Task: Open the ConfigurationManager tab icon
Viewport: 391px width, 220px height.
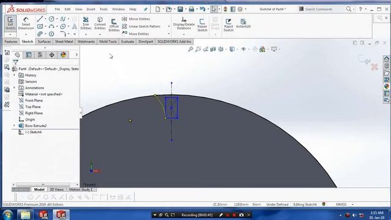Action: coord(40,54)
